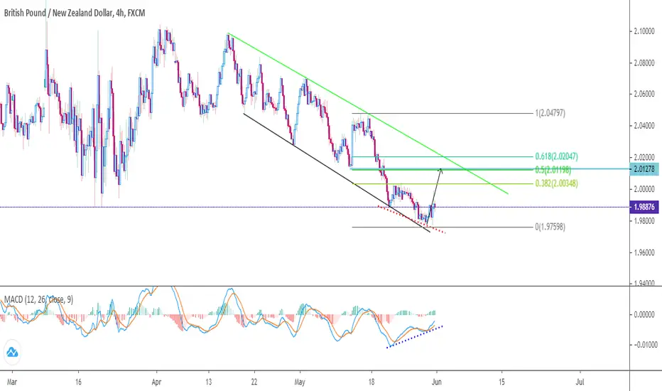This screenshot has height=391, width=662.
Task: Click the 0.5(2.01198) Fibonacci level label
Action: pos(553,170)
